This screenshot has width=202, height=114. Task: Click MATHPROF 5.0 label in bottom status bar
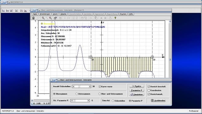pos(8,111)
